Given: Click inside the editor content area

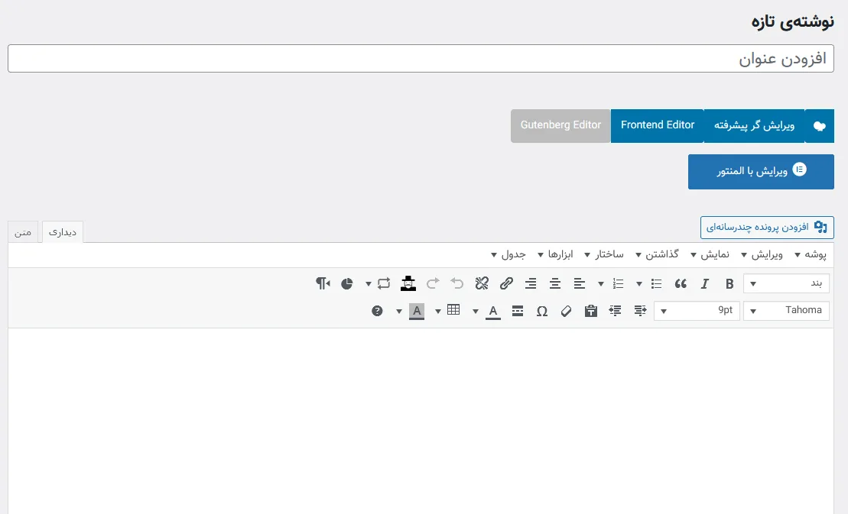Looking at the screenshot, I should click(x=421, y=421).
